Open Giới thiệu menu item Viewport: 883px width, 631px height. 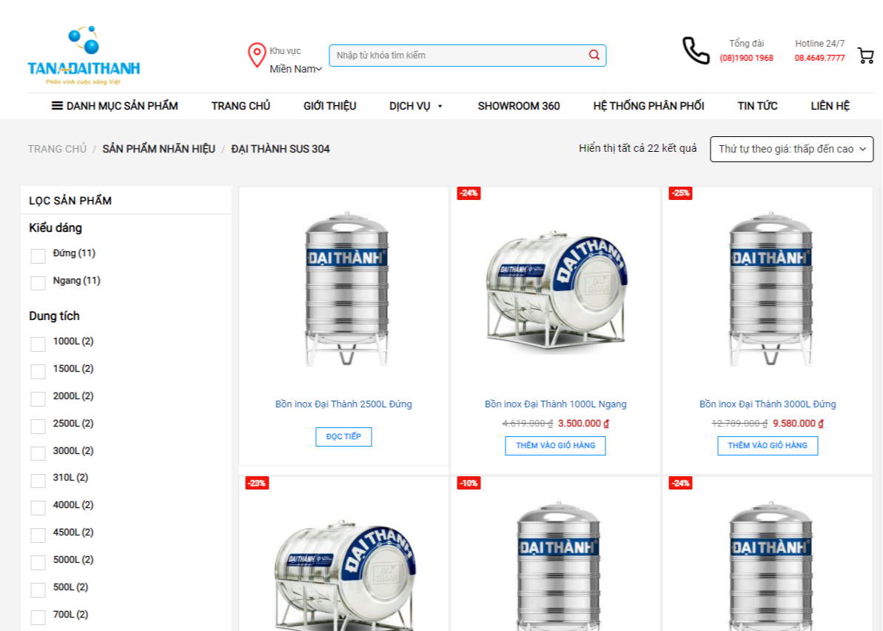(x=329, y=106)
